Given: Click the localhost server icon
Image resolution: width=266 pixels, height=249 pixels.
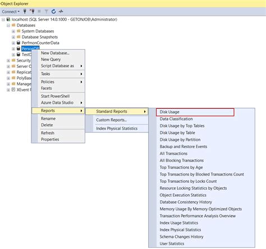Looking at the screenshot, I should (8, 19).
